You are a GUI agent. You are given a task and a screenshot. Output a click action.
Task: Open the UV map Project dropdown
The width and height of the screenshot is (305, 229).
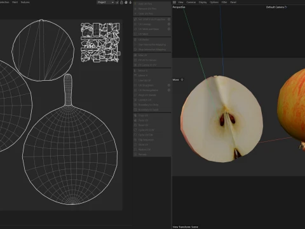coord(105,3)
